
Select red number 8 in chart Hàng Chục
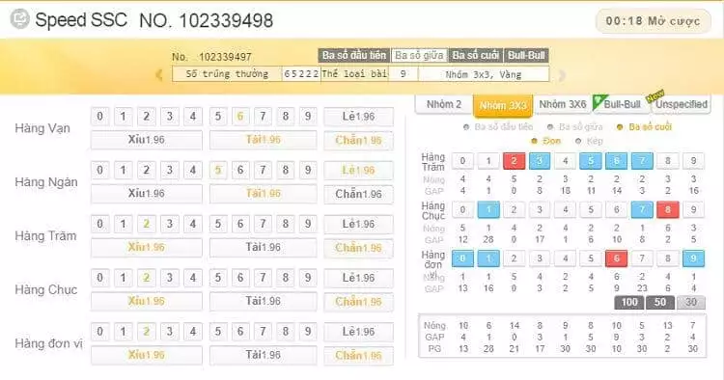(668, 210)
